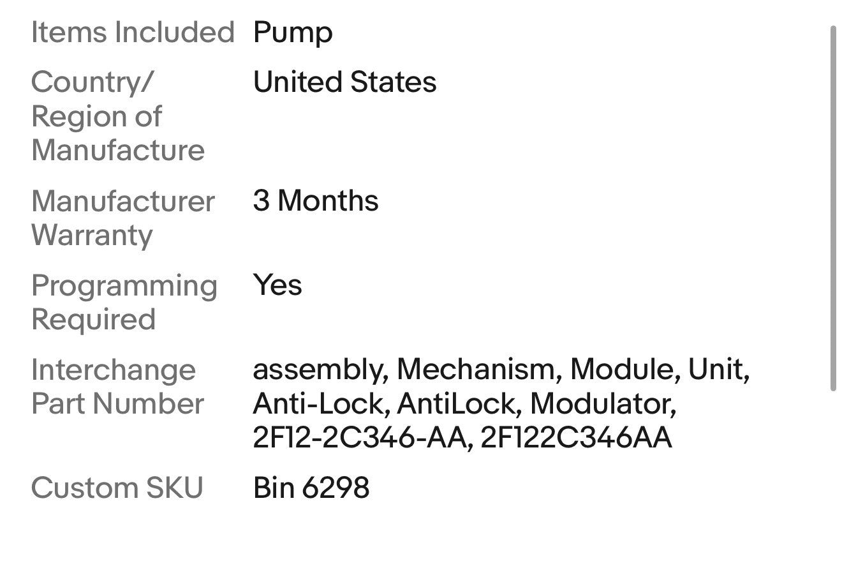Select the "Bin 6298" SKU value
The height and width of the screenshot is (570, 842).
click(311, 488)
